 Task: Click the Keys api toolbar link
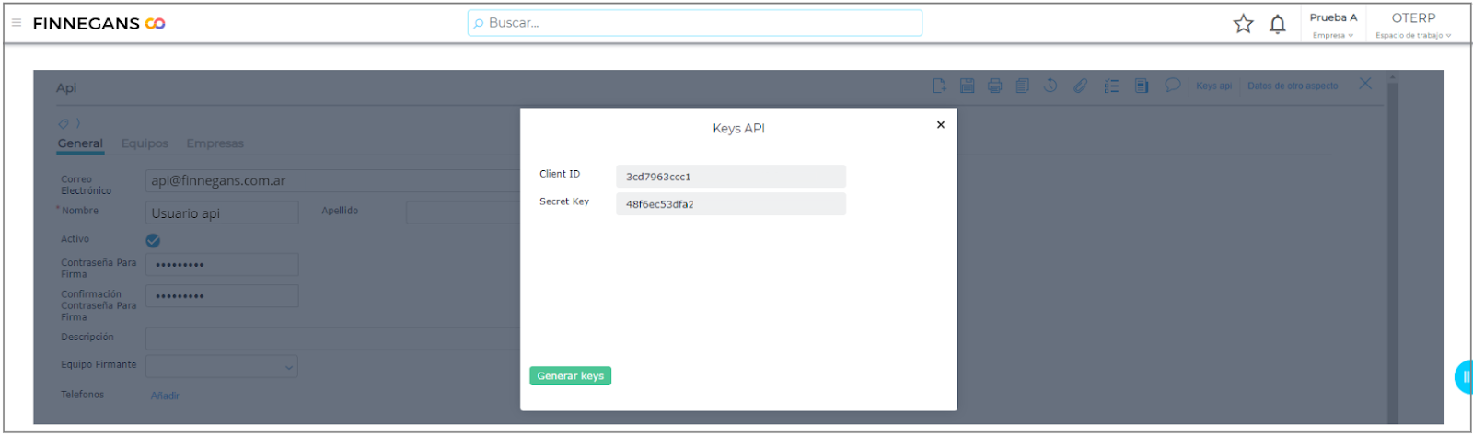click(1213, 86)
